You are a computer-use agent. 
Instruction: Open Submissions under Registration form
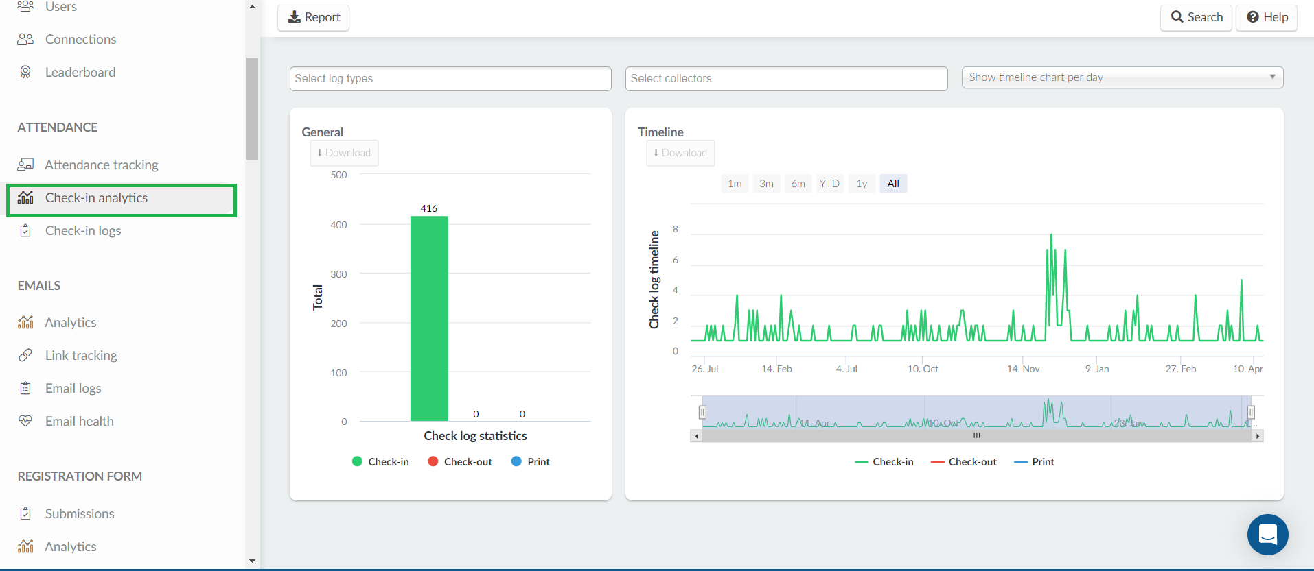click(x=80, y=513)
